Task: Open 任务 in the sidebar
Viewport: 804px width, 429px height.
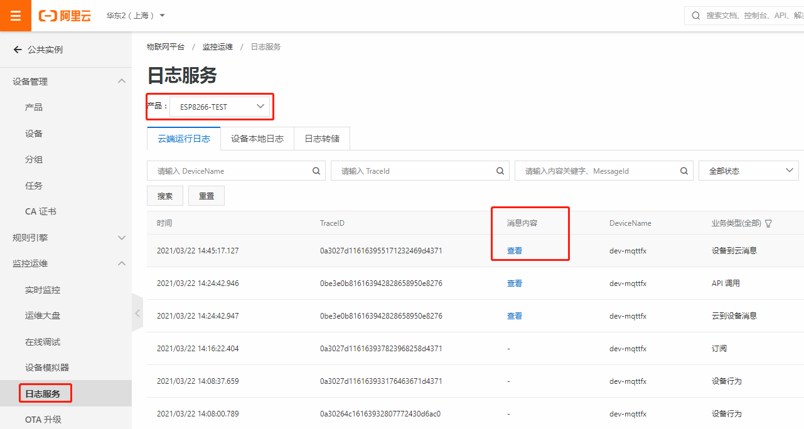Action: coord(34,186)
